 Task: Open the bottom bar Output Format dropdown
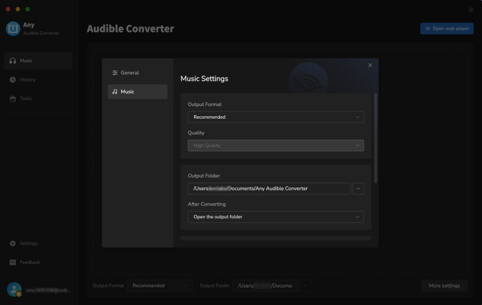(160, 286)
